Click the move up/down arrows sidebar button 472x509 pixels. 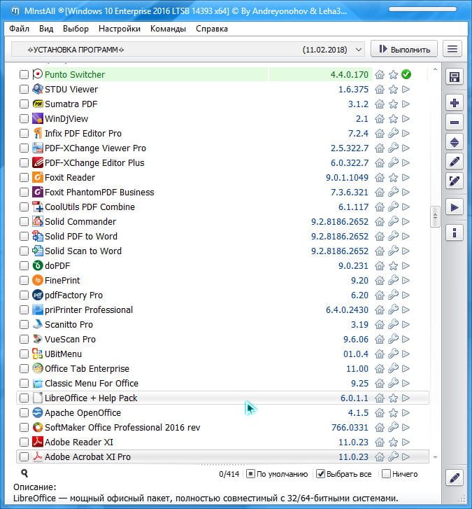pyautogui.click(x=455, y=142)
